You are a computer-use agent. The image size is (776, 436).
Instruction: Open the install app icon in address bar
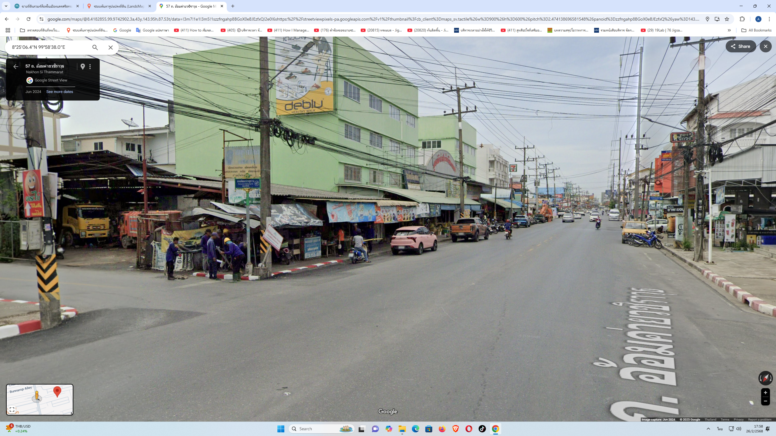click(x=717, y=19)
